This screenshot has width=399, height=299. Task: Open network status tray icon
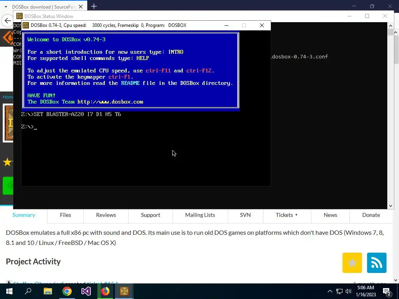tap(339, 291)
